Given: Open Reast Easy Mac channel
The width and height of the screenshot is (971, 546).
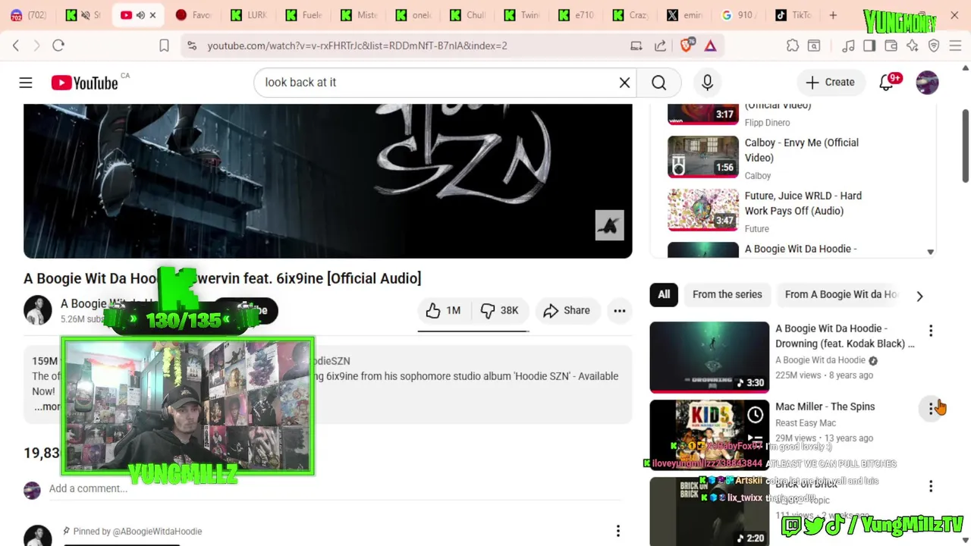Looking at the screenshot, I should tap(806, 423).
